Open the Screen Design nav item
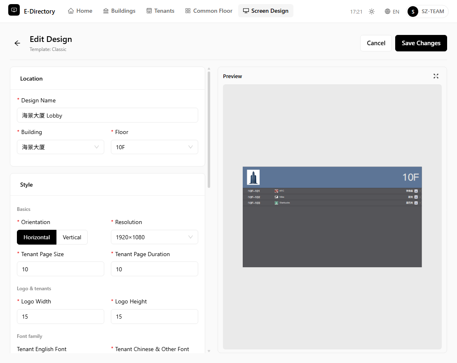This screenshot has height=363, width=457. coord(266,11)
